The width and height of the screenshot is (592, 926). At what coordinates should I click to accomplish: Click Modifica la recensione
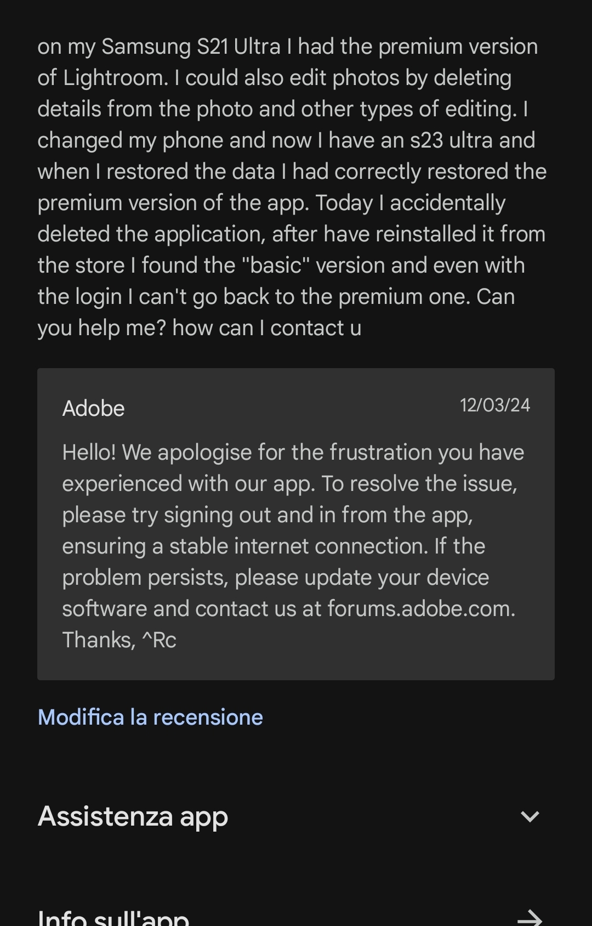click(x=150, y=716)
